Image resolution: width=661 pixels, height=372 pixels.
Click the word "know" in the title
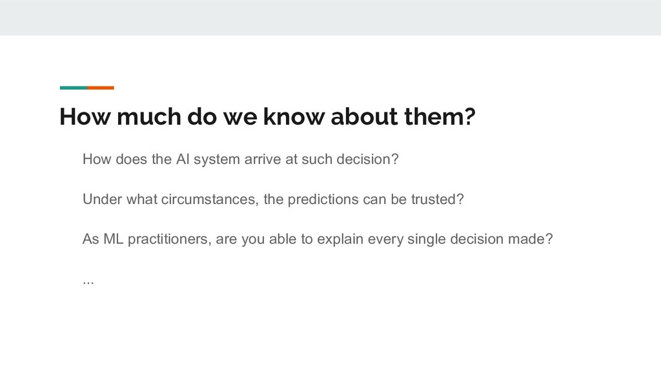(x=294, y=116)
